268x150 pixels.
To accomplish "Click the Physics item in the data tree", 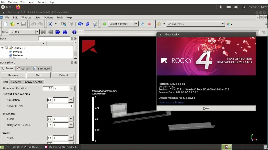I will tap(18, 52).
